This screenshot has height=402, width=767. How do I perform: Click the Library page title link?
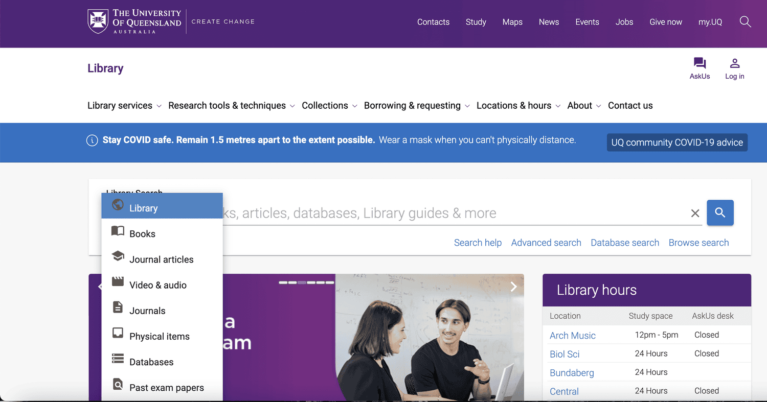coord(105,68)
